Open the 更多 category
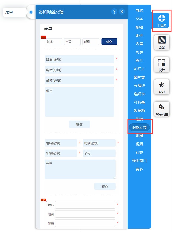 pos(139,169)
